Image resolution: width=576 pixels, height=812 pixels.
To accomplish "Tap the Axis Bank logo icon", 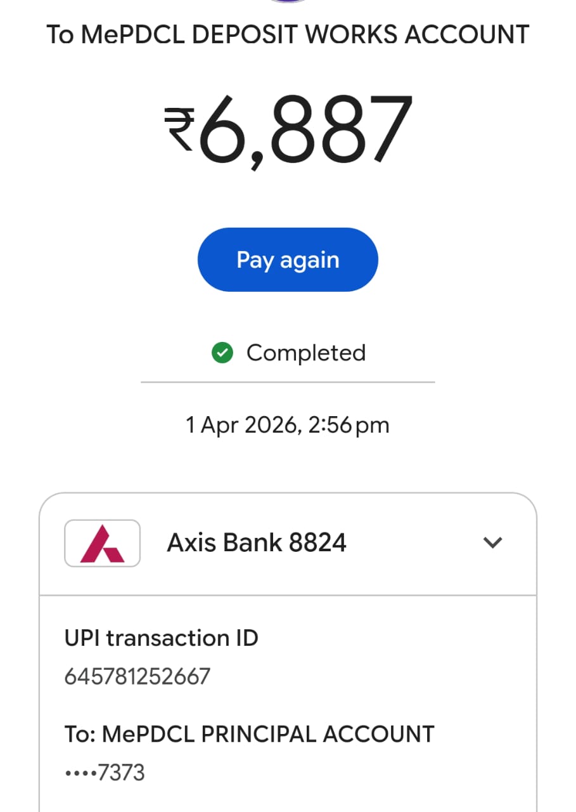I will pos(102,543).
